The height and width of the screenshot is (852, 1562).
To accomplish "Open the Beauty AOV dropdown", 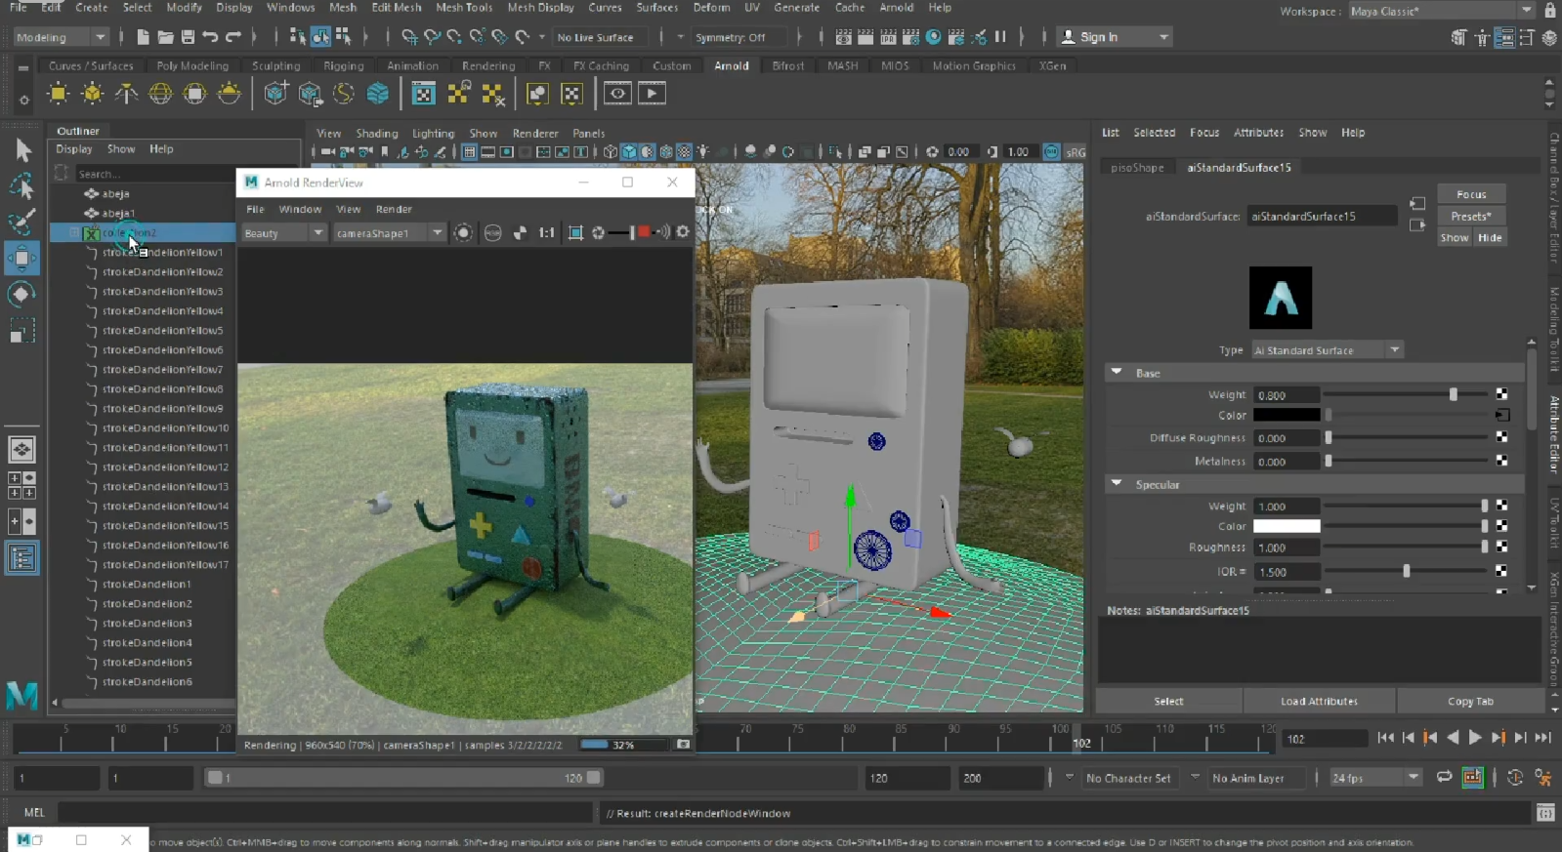I will pyautogui.click(x=283, y=232).
